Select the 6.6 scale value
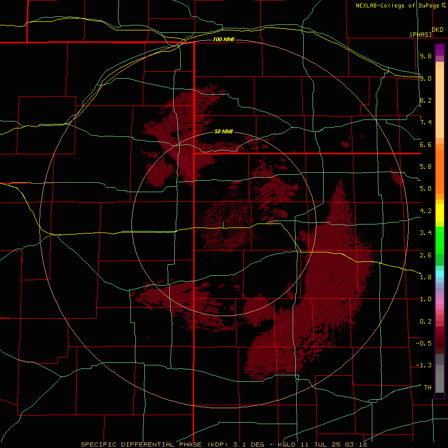This screenshot has height=448, width=448. (426, 144)
